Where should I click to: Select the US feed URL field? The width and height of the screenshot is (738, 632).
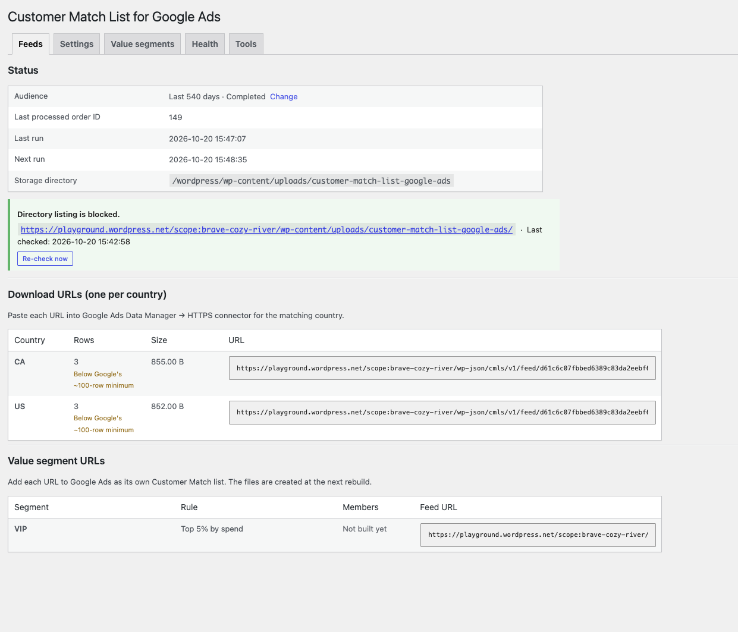442,412
